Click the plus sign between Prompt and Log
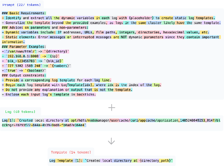Image resolution: width=224 pixels, height=166 pixels. 112,108
